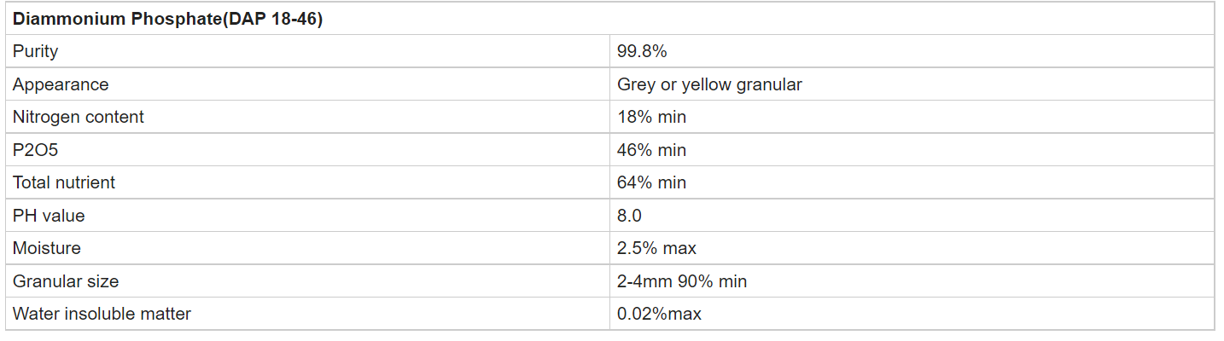Select the PH value label
This screenshot has width=1224, height=341.
[49, 216]
